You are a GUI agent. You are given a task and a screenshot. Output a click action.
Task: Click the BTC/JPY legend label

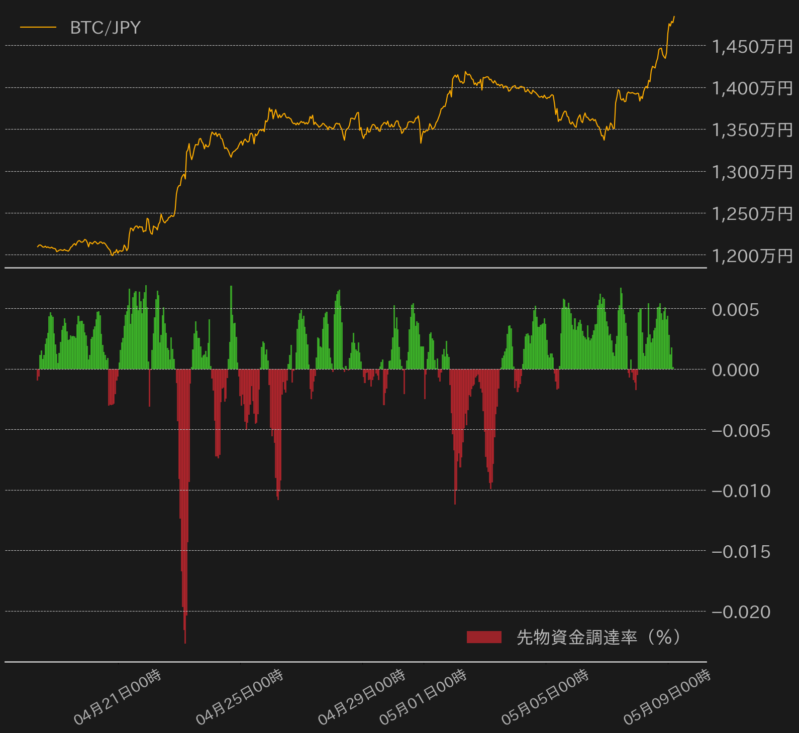coord(106,28)
